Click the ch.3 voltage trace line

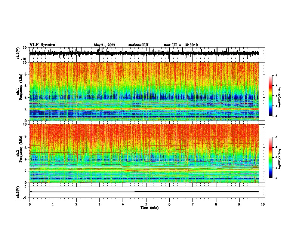pos(144,192)
